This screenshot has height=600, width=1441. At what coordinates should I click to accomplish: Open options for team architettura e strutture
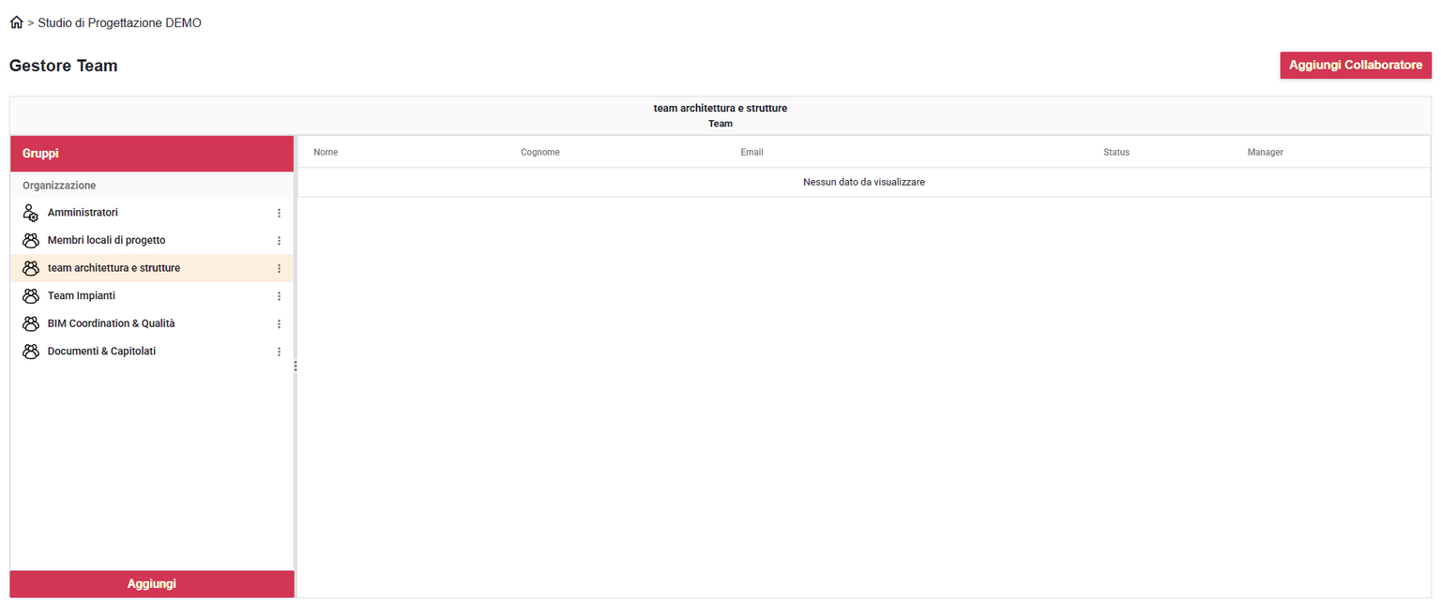pos(279,268)
